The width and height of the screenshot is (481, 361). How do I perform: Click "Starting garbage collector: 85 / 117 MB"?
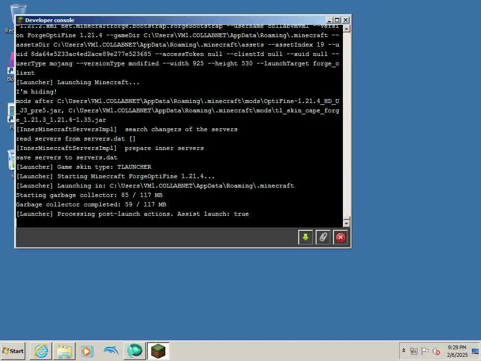point(89,195)
